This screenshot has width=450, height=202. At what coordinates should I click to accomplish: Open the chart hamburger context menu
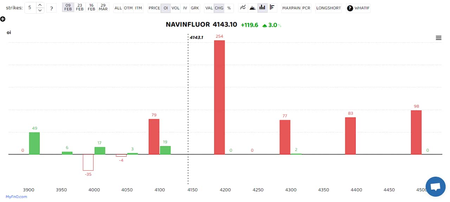point(438,38)
